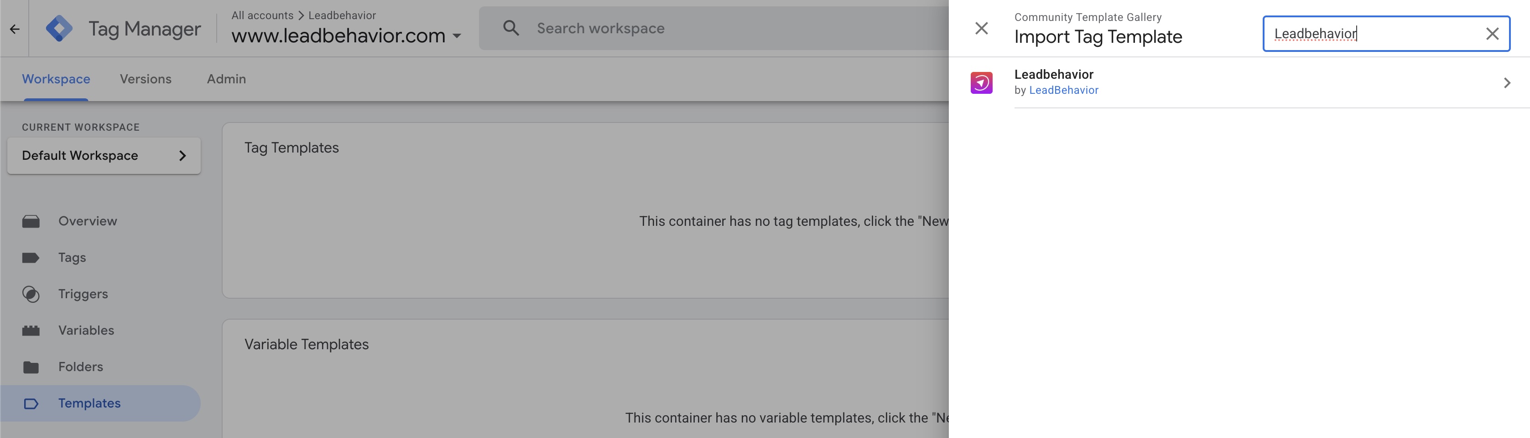
Task: Go to the Triggers section
Action: [83, 294]
